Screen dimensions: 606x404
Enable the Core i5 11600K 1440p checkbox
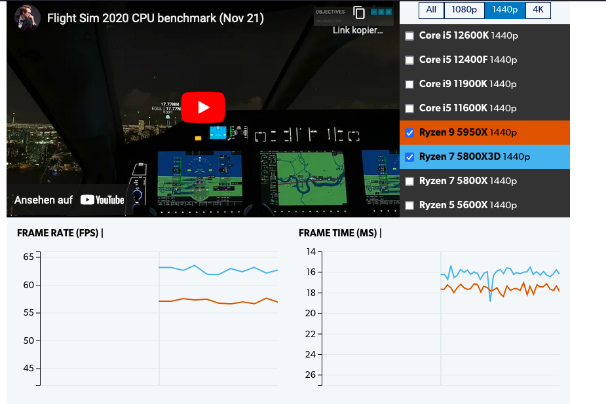(x=409, y=109)
